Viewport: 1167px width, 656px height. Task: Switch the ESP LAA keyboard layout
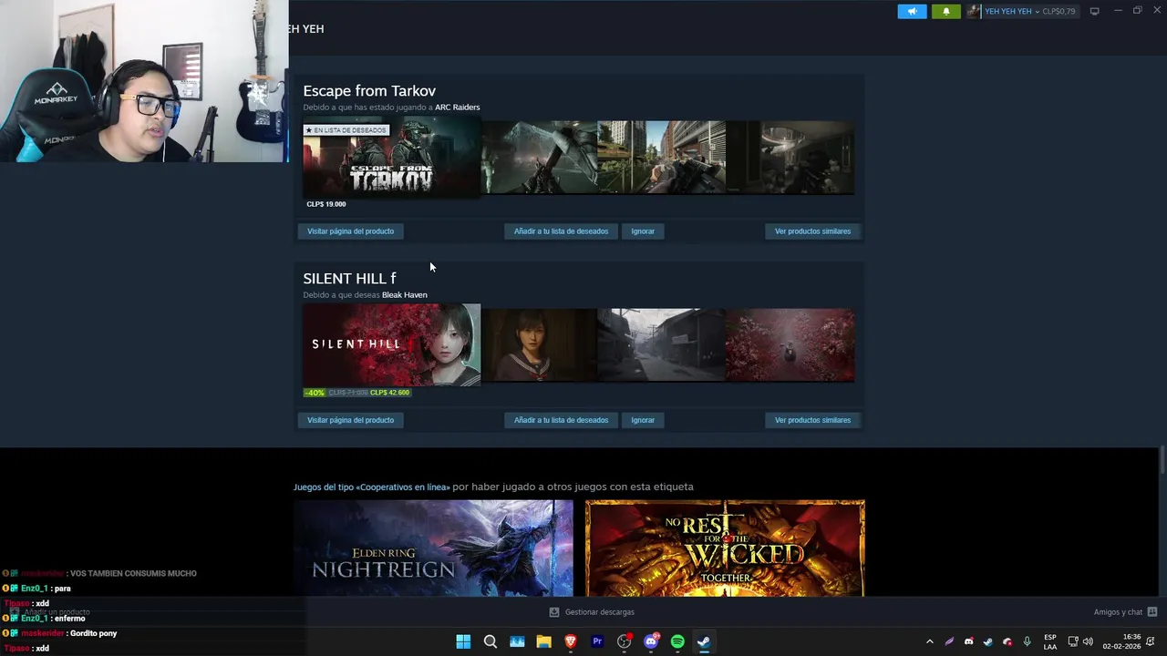tap(1050, 641)
